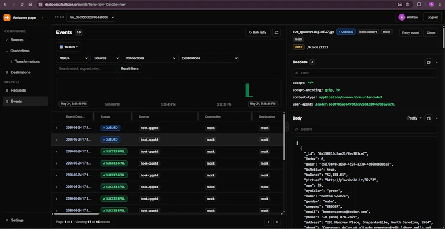
Task: Click the Destination column header
Action: [x=267, y=117]
